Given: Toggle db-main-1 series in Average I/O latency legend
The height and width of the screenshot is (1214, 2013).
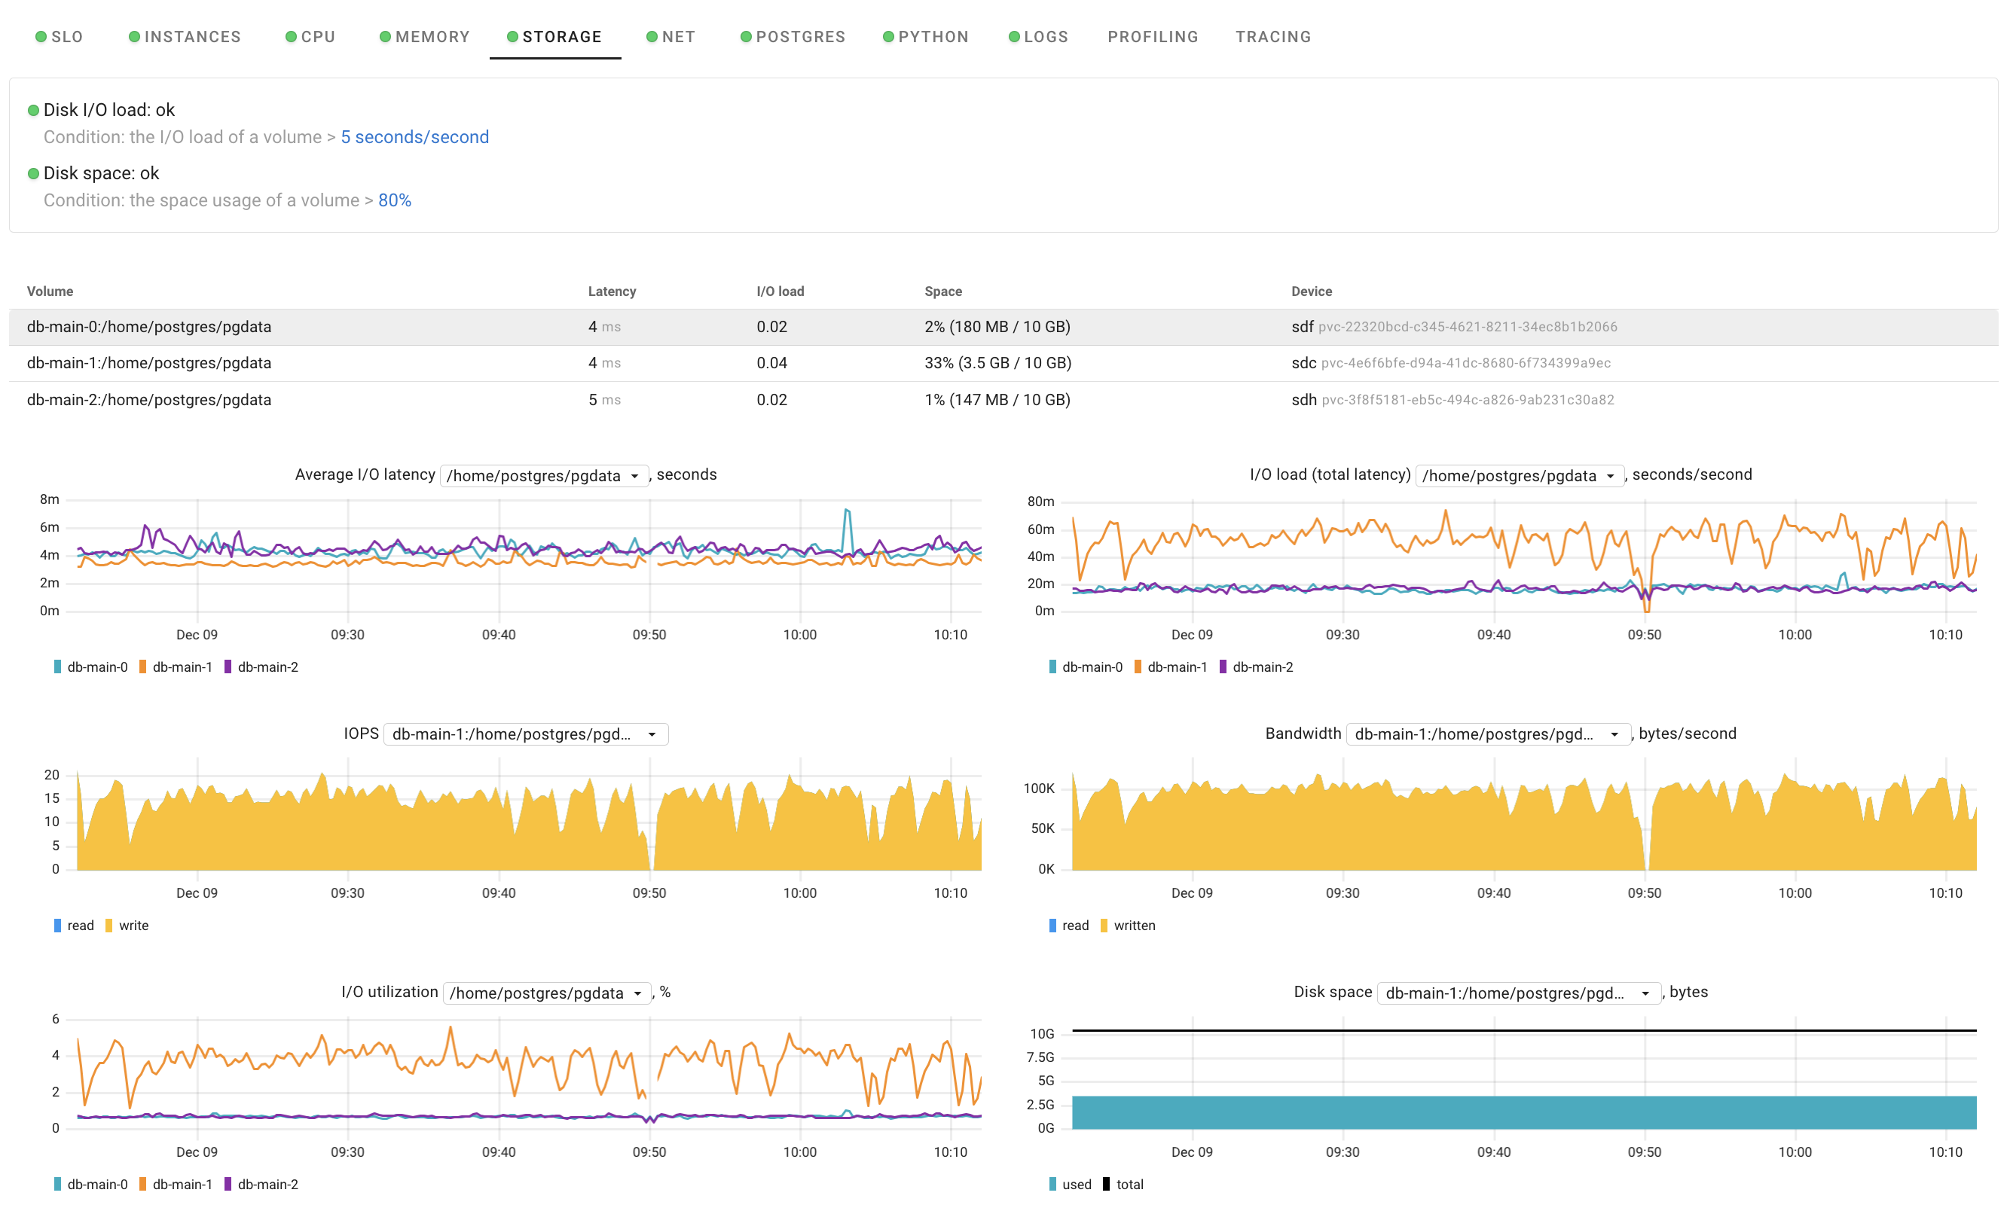Looking at the screenshot, I should tap(176, 667).
